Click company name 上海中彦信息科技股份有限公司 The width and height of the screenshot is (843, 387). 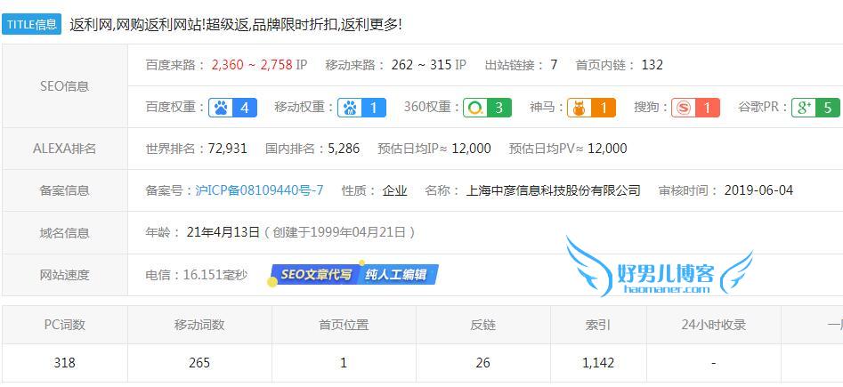tap(554, 190)
